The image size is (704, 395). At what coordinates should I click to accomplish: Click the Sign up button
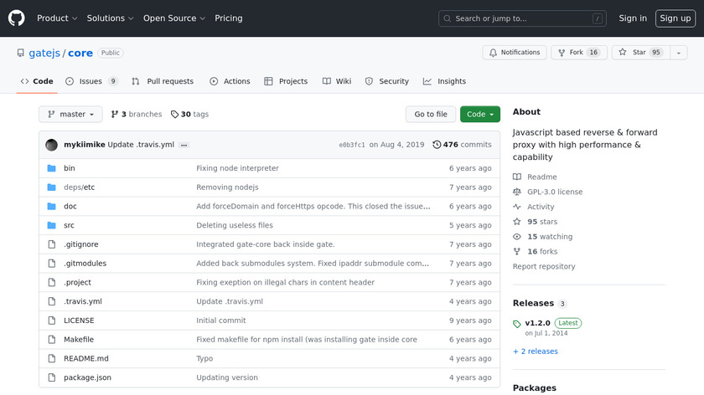(675, 18)
